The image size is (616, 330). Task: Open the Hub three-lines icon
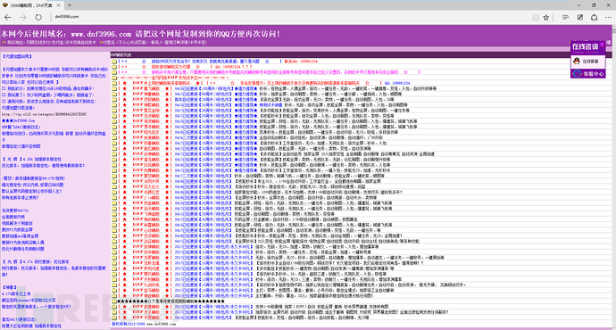coord(566,17)
